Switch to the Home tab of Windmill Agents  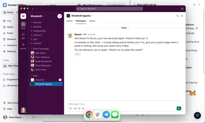coord(70,21)
